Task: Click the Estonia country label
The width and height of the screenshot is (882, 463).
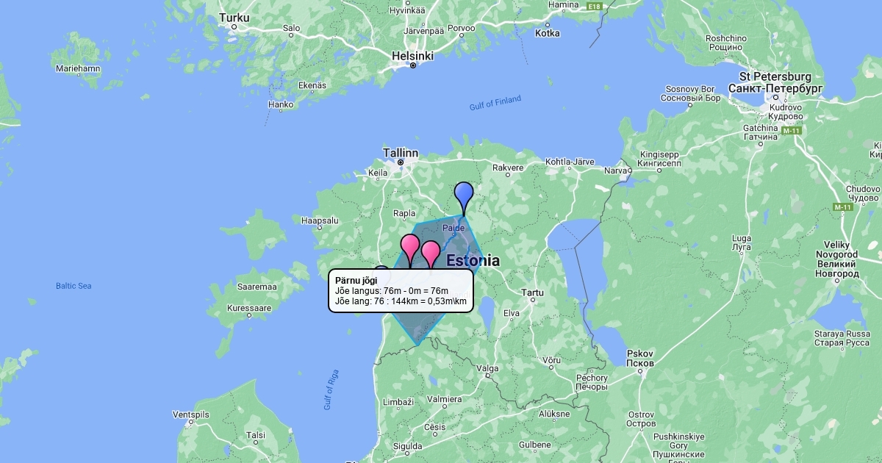Action: click(x=473, y=260)
